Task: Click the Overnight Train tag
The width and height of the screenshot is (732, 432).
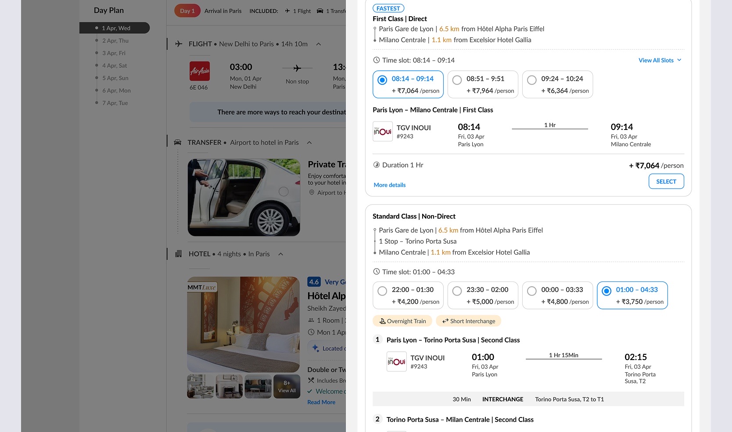Action: click(402, 321)
